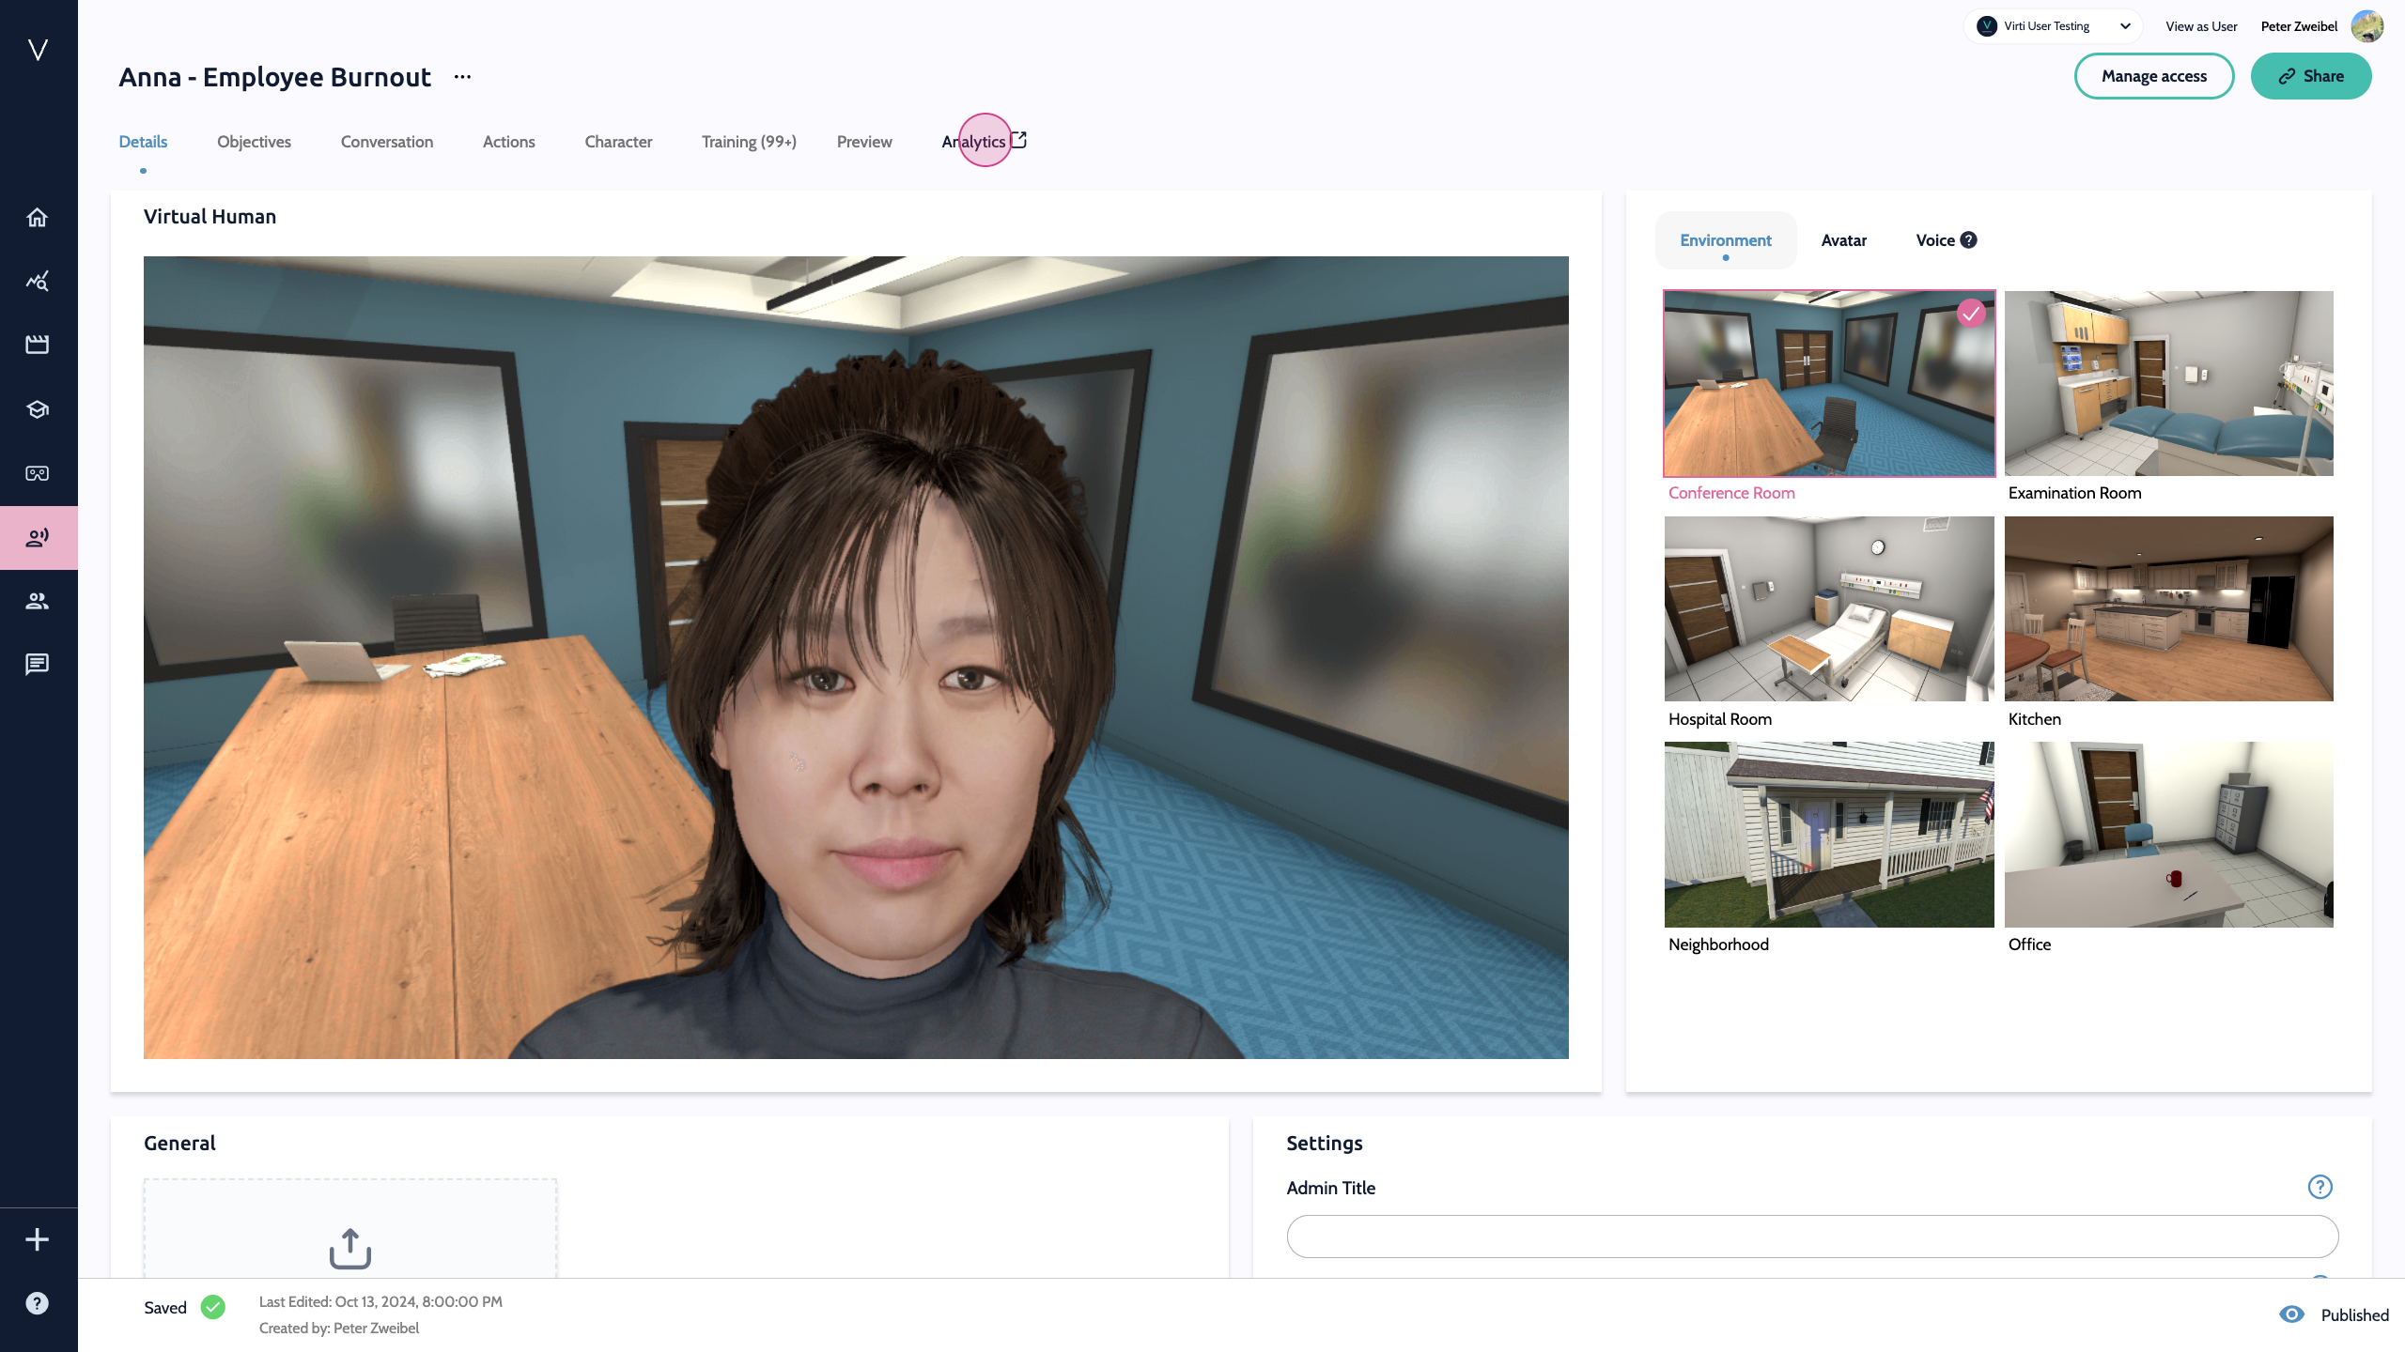Open the analytics search icon in sidebar
Screen dimensions: 2405x1352
[38, 281]
